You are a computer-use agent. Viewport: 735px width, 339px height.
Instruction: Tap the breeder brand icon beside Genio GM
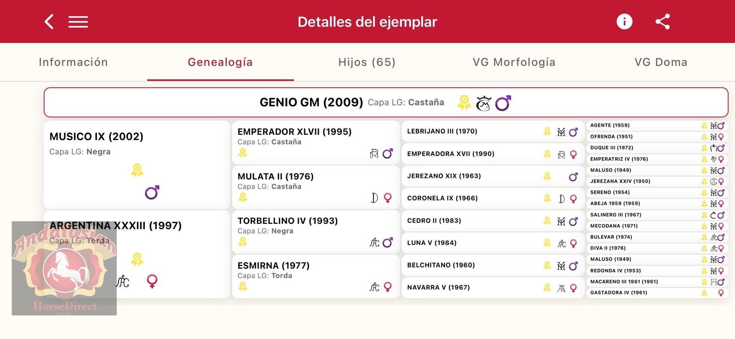click(x=483, y=103)
